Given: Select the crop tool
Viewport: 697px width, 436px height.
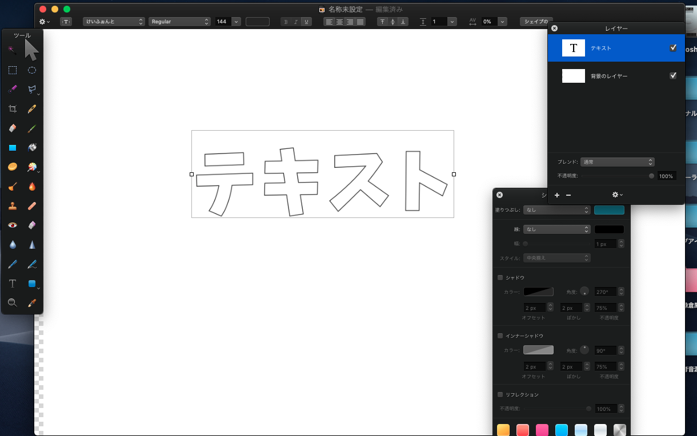Looking at the screenshot, I should [13, 109].
